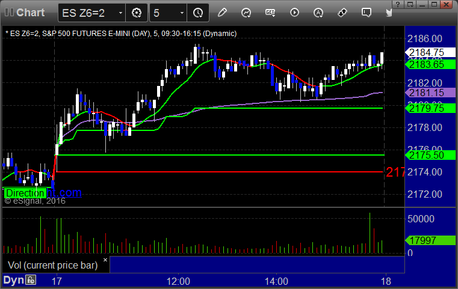The image size is (458, 289).
Task: Click the trade arrows icon
Action: 342,13
